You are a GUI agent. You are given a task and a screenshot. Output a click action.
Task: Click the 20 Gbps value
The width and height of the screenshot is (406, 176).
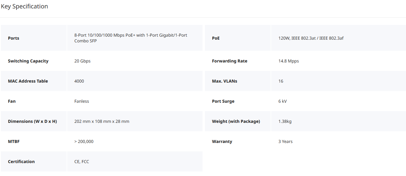(82, 61)
